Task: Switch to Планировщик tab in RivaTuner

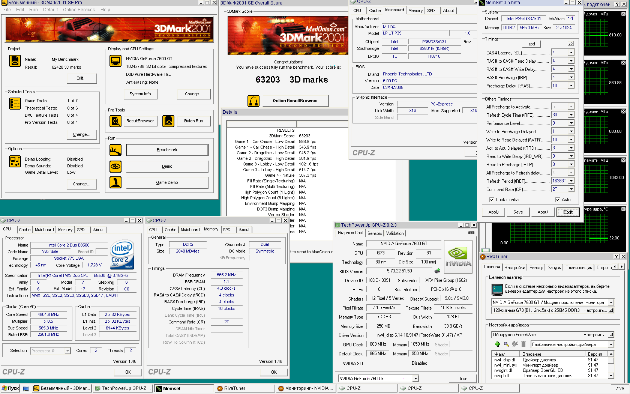Action: pos(579,268)
